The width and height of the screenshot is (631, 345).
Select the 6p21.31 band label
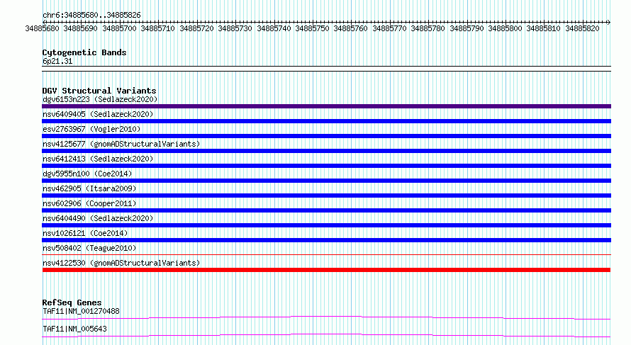pos(57,61)
